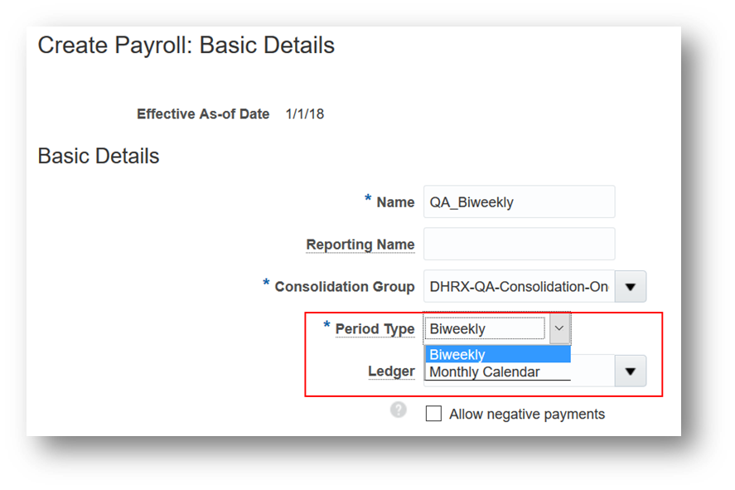Click the Ledger label
Image resolution: width=735 pixels, height=490 pixels.
pos(391,371)
